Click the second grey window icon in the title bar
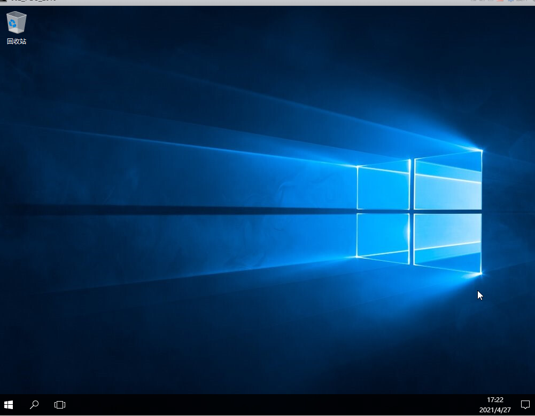535x416 pixels. [483, 2]
